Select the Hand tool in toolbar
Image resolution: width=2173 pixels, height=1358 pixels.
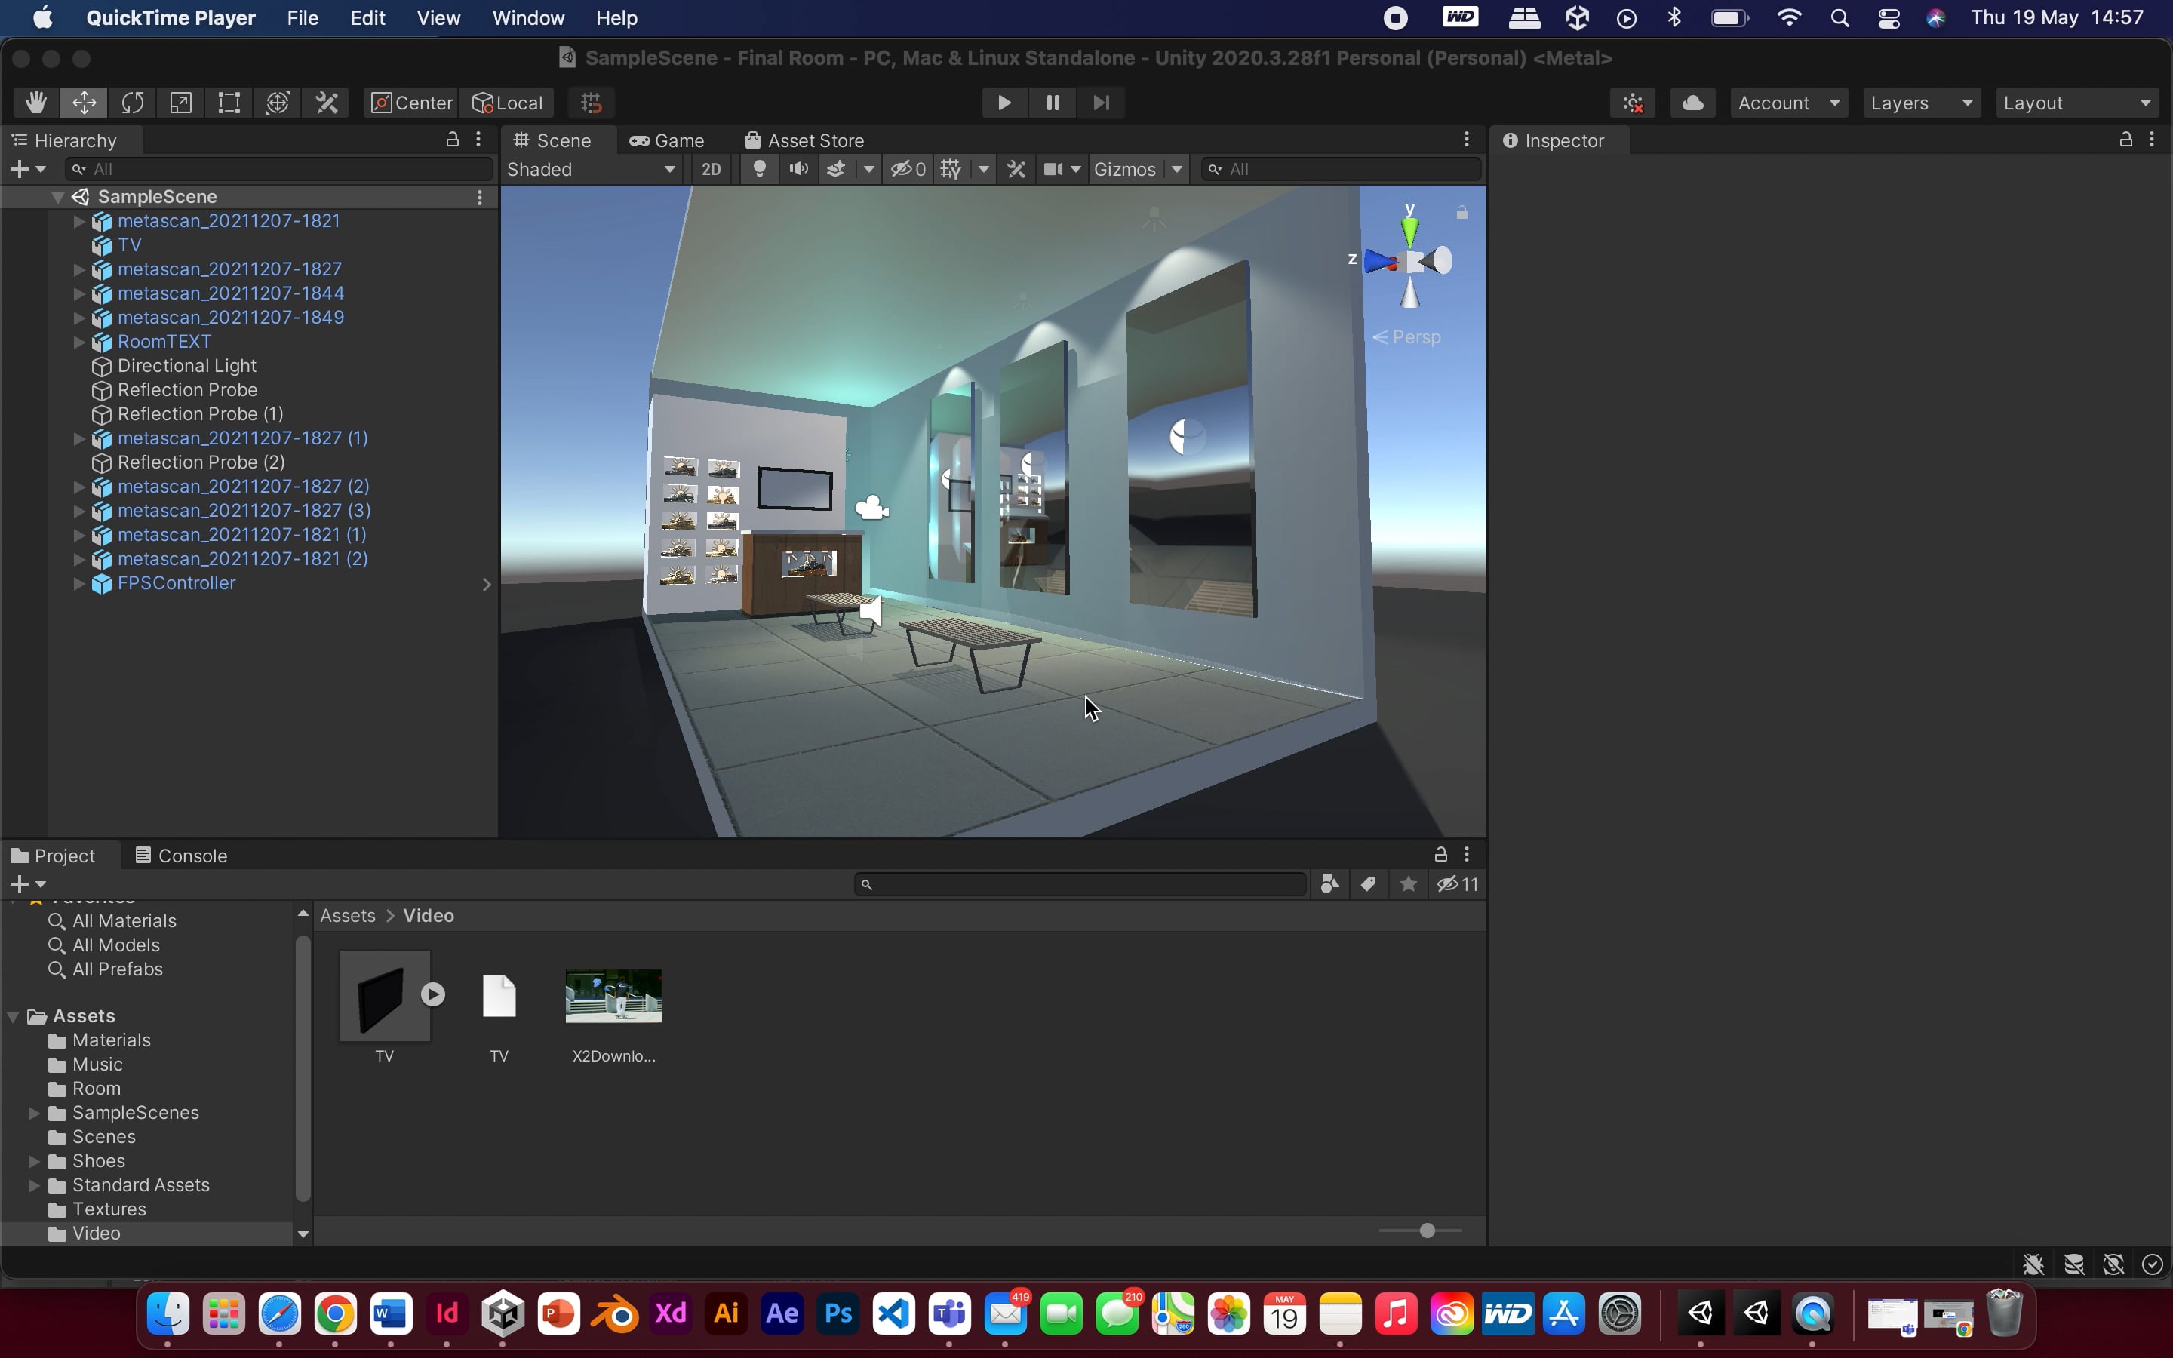pyautogui.click(x=36, y=103)
